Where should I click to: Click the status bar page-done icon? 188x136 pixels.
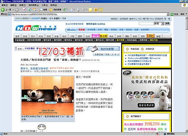(x=1, y=134)
